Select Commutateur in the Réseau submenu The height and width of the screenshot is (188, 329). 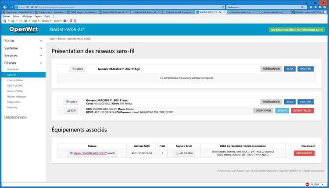click(15, 80)
